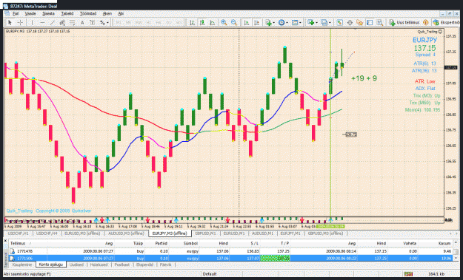Switch to EURJPY,M1 chart tab
The image size is (463, 280).
pos(290,233)
